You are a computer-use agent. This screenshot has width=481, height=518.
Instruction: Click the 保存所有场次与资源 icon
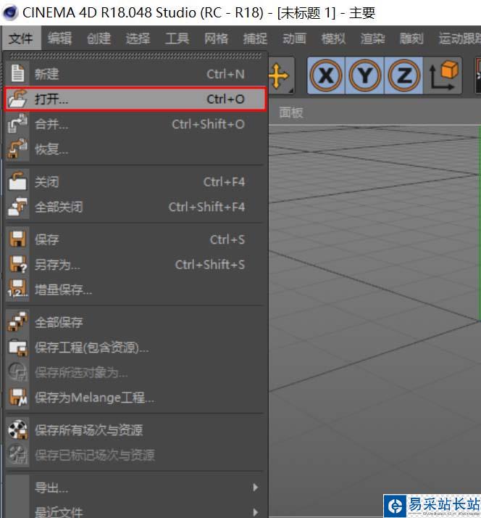[17, 429]
